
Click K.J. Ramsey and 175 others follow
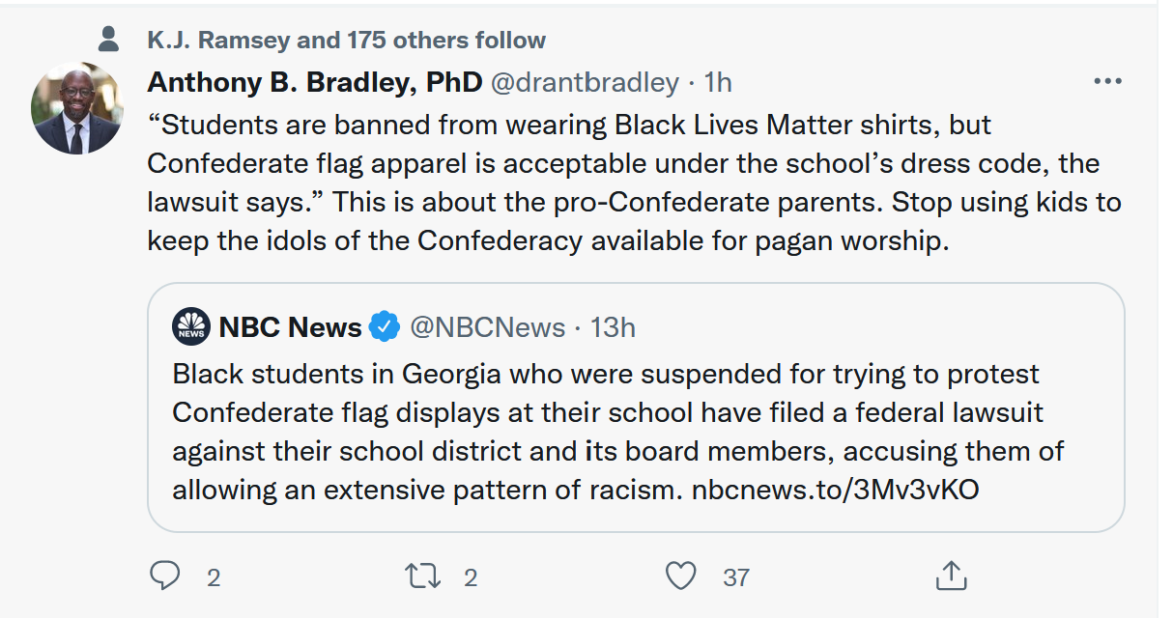346,41
